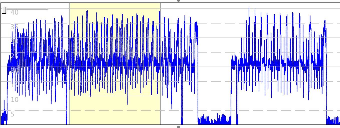The height and width of the screenshot is (128, 340).
Task: Click the right edge of the yellow selection
Action: point(160,63)
